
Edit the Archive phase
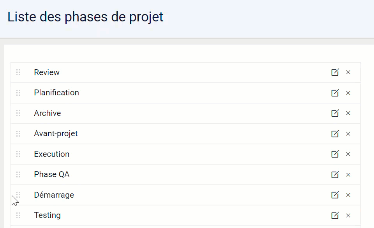tap(335, 113)
